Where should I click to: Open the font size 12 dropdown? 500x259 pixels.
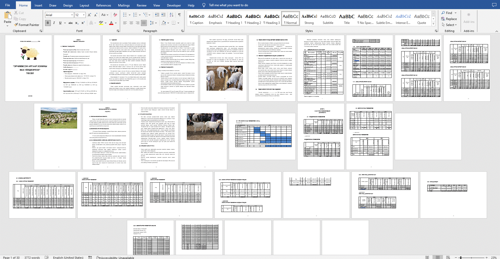84,15
